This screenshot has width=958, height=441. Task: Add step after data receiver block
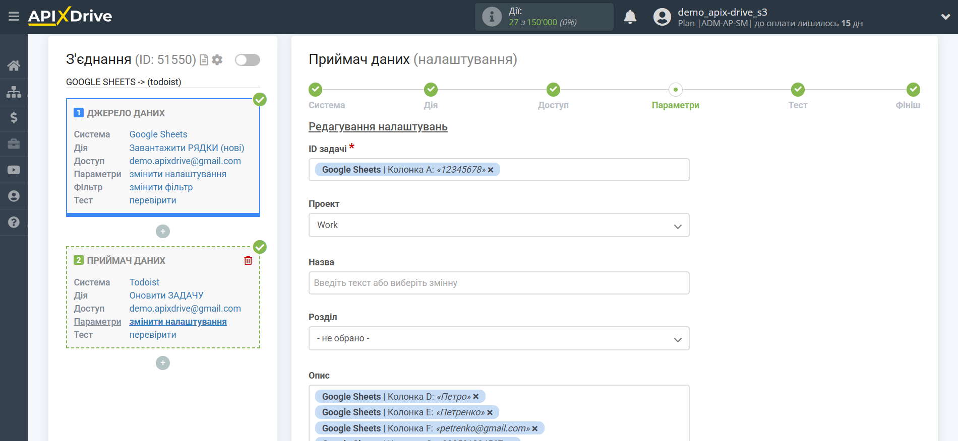click(x=163, y=363)
